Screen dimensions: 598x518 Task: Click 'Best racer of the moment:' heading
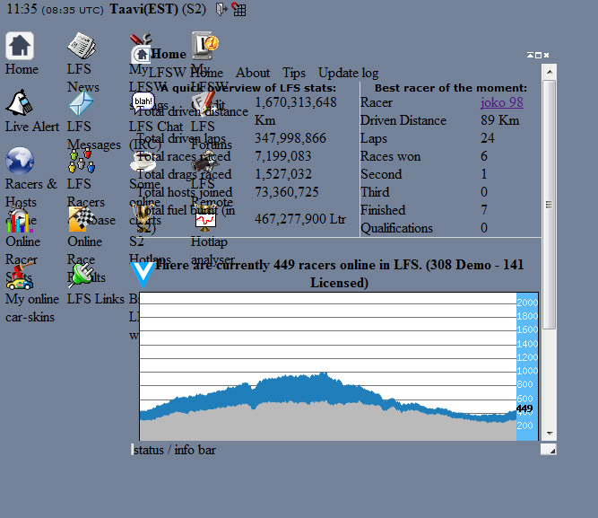(450, 88)
